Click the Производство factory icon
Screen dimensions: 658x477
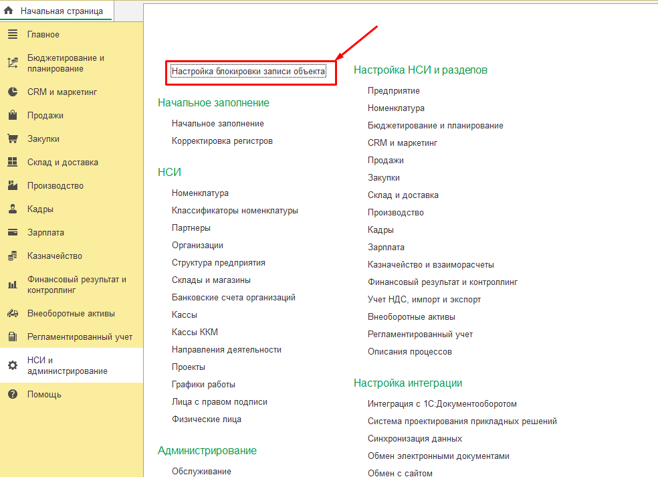[13, 185]
